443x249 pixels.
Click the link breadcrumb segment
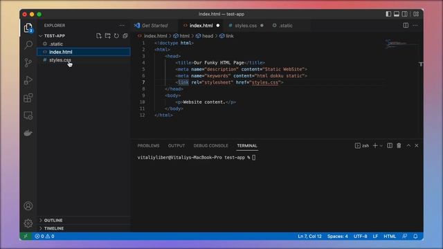coord(230,36)
